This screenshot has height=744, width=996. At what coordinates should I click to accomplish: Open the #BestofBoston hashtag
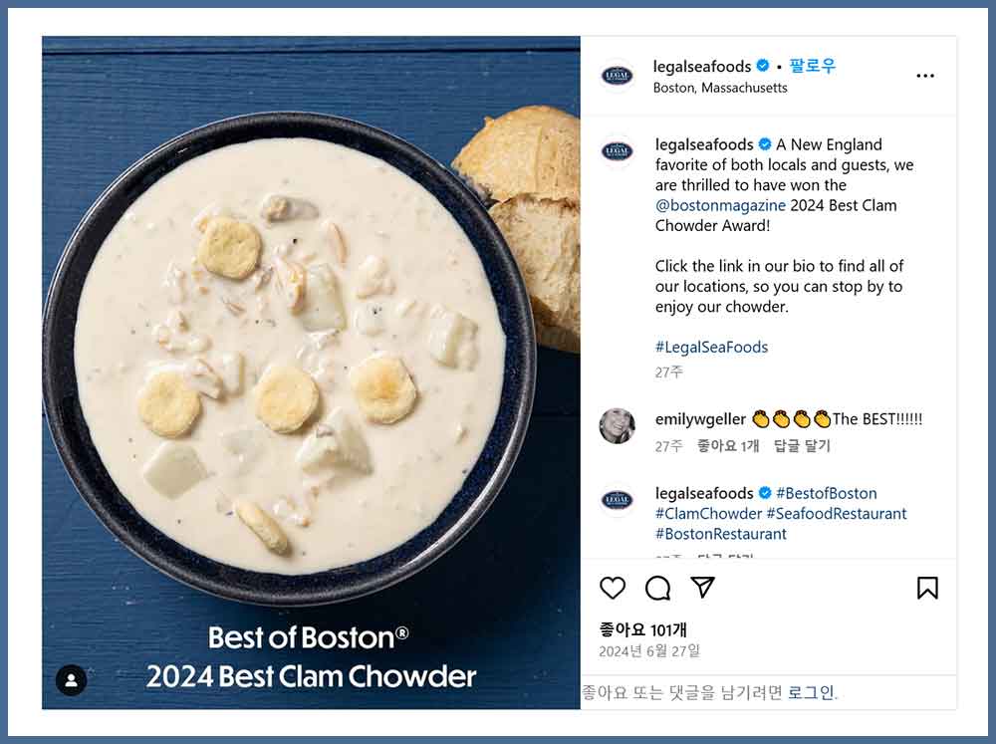coord(827,493)
